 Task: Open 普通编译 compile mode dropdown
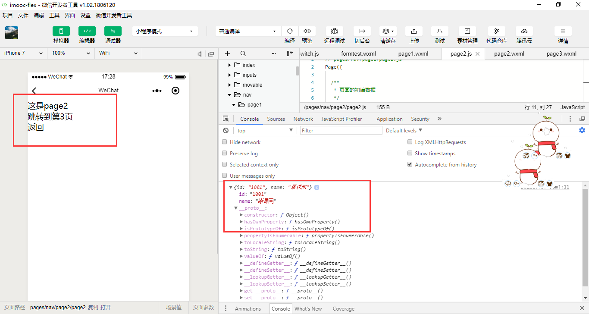(248, 31)
